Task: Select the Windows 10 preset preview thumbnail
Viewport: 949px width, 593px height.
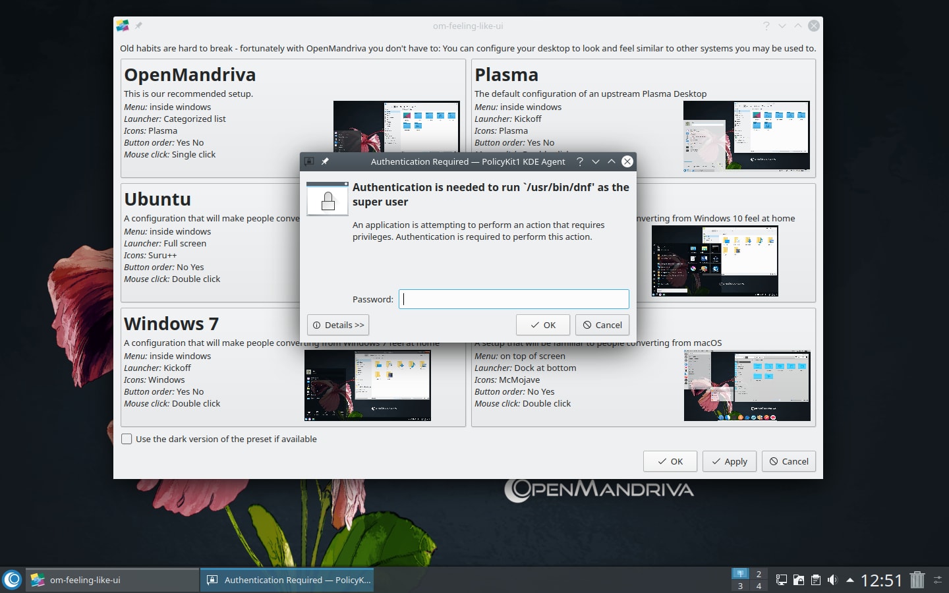Action: 715,261
